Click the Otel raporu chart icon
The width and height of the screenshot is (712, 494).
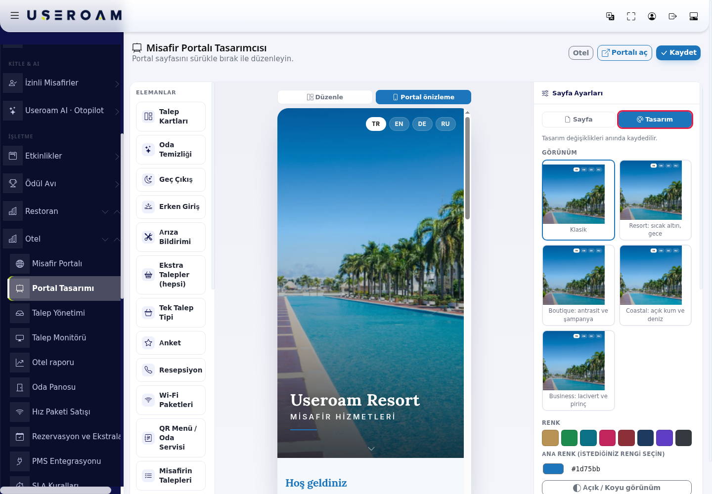point(20,363)
